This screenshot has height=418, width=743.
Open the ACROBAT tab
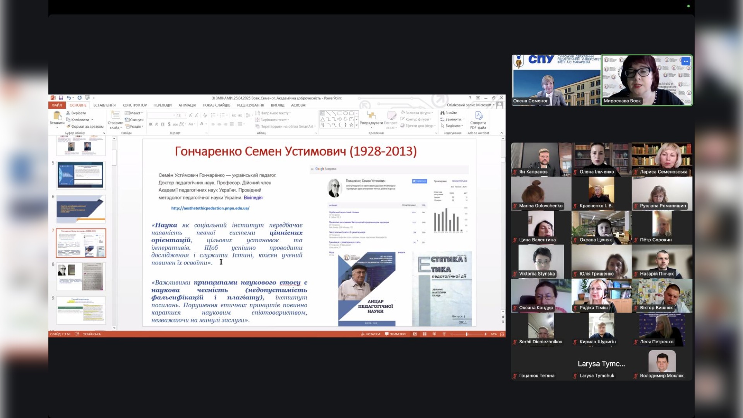299,105
